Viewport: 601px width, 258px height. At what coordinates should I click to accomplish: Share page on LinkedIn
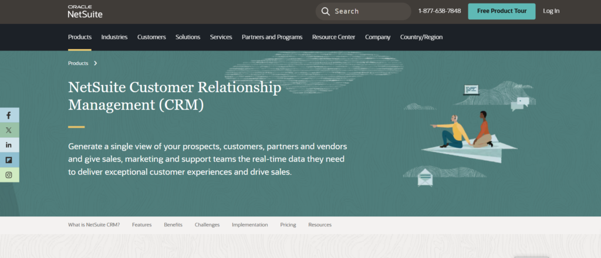click(9, 145)
